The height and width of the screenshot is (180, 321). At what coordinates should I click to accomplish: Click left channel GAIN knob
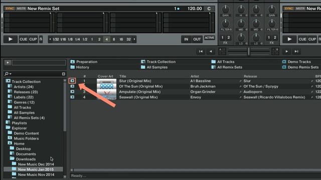coord(226,9)
